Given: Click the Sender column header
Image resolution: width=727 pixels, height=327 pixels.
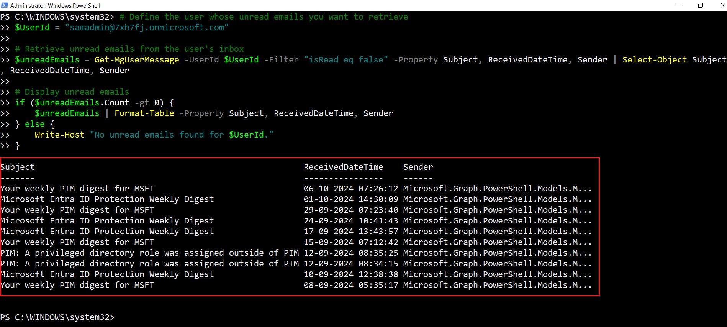Looking at the screenshot, I should click(418, 167).
